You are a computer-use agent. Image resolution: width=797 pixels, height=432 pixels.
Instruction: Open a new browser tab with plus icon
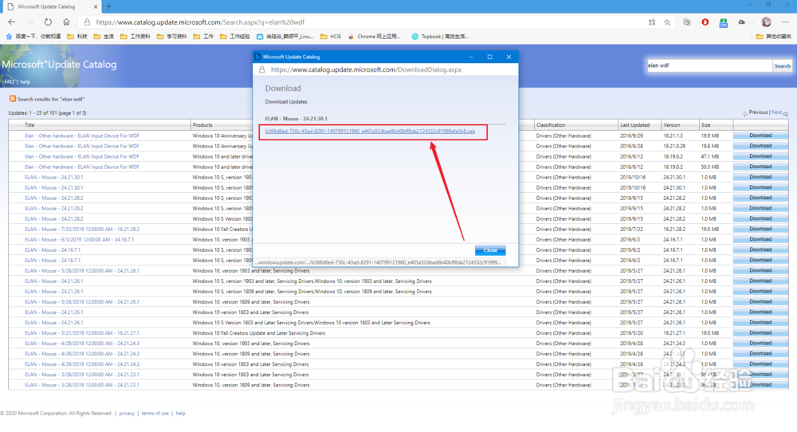[x=108, y=6]
